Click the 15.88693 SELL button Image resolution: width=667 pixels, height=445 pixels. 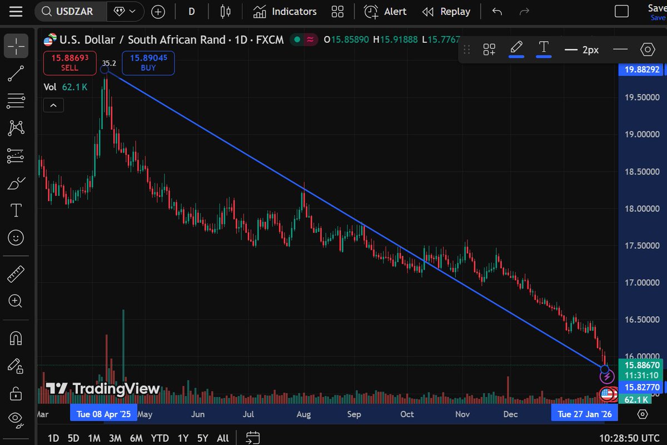click(x=70, y=63)
